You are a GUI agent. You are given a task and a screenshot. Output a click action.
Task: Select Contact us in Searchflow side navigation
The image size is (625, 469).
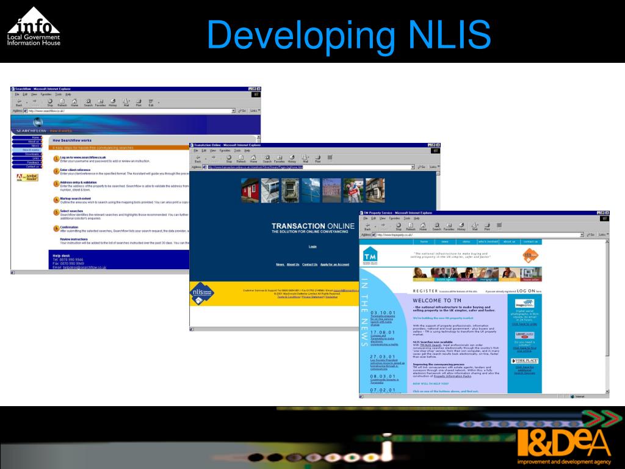click(27, 166)
